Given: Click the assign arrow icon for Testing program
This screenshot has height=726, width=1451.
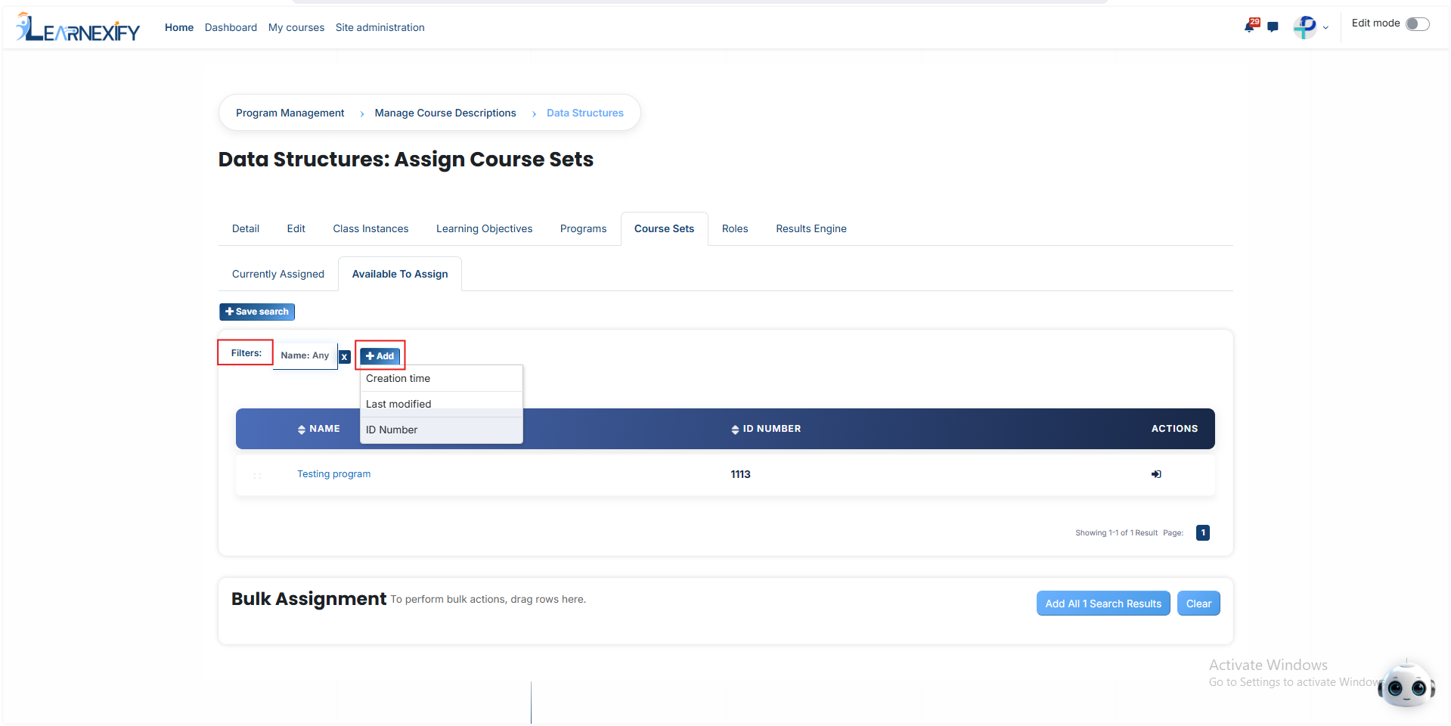Looking at the screenshot, I should [1156, 474].
